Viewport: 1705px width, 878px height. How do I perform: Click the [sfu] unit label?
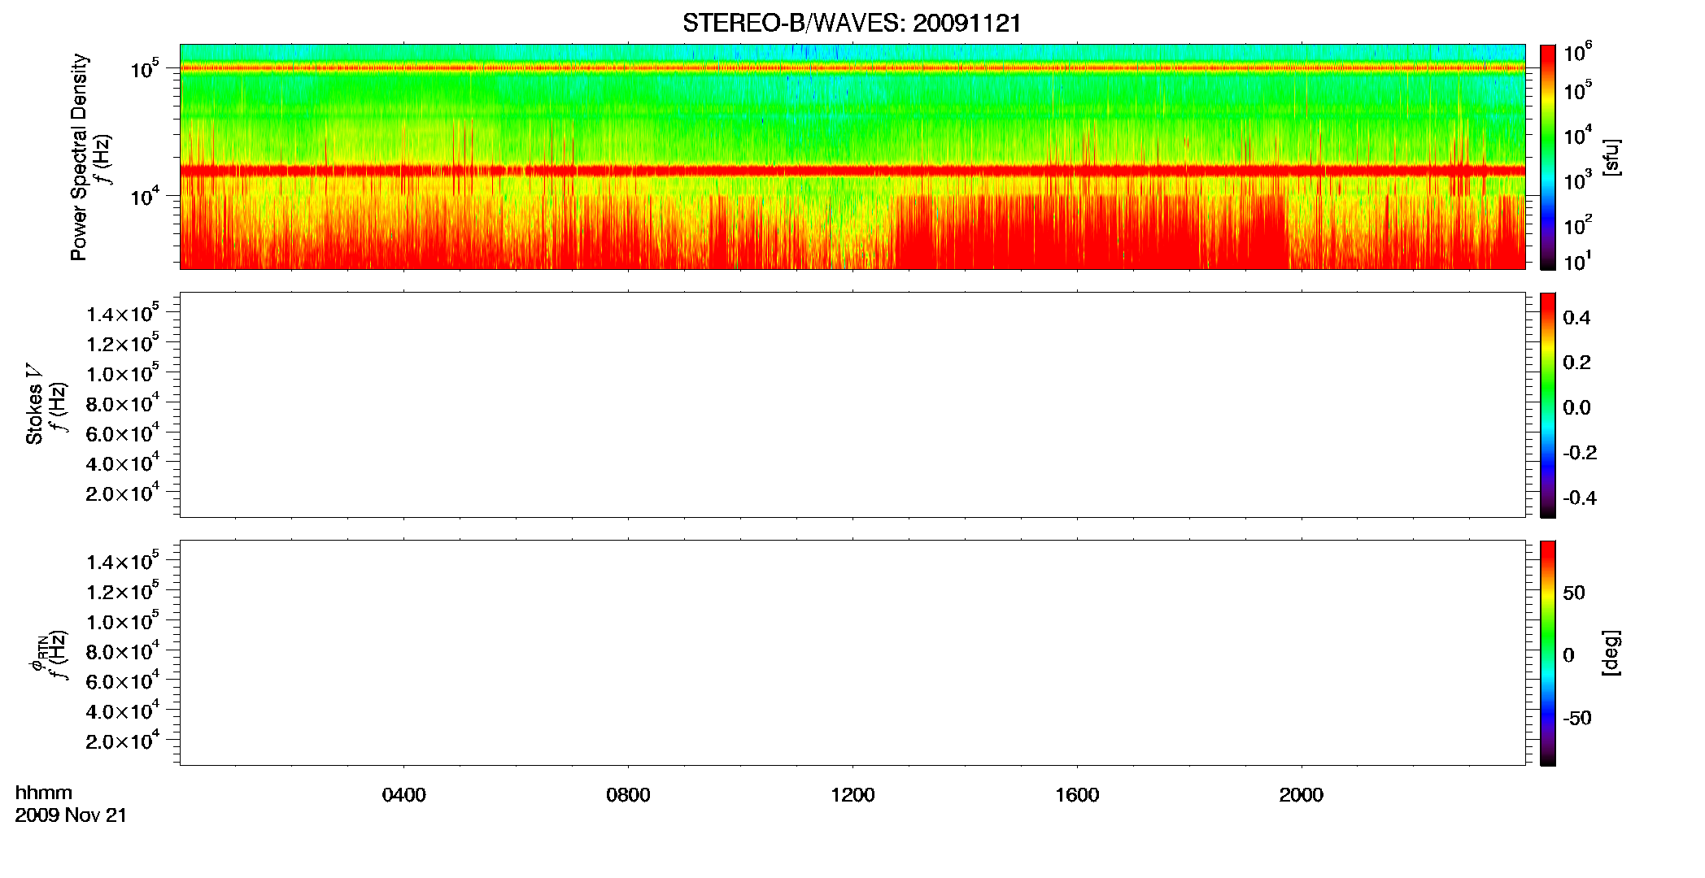pos(1611,157)
